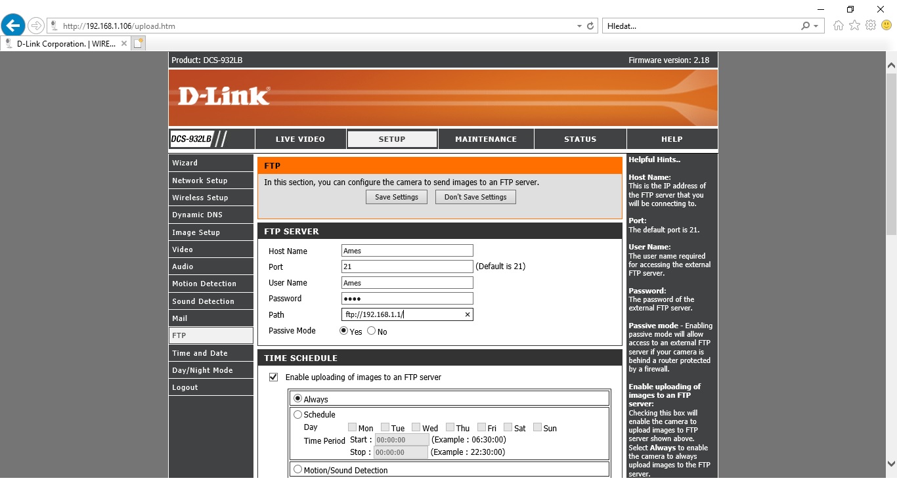897x491 pixels.
Task: Click the Refresh icon in address bar
Action: 590,26
